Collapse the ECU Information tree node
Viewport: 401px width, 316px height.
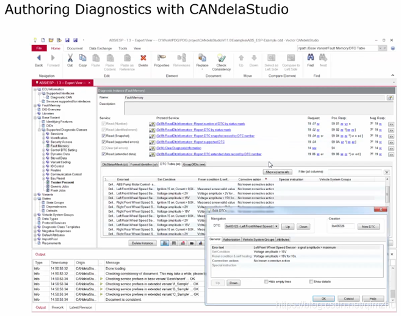35,89
